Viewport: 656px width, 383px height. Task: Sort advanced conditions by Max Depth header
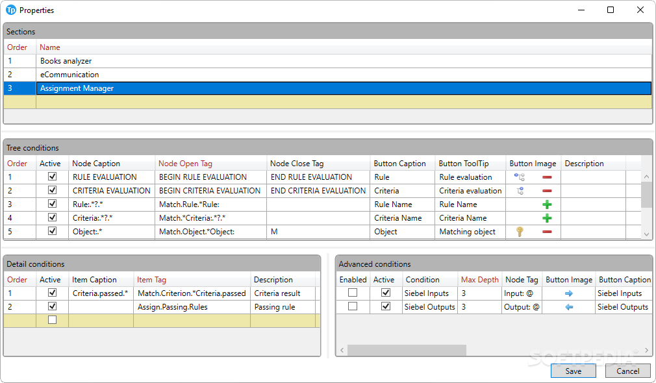point(480,280)
